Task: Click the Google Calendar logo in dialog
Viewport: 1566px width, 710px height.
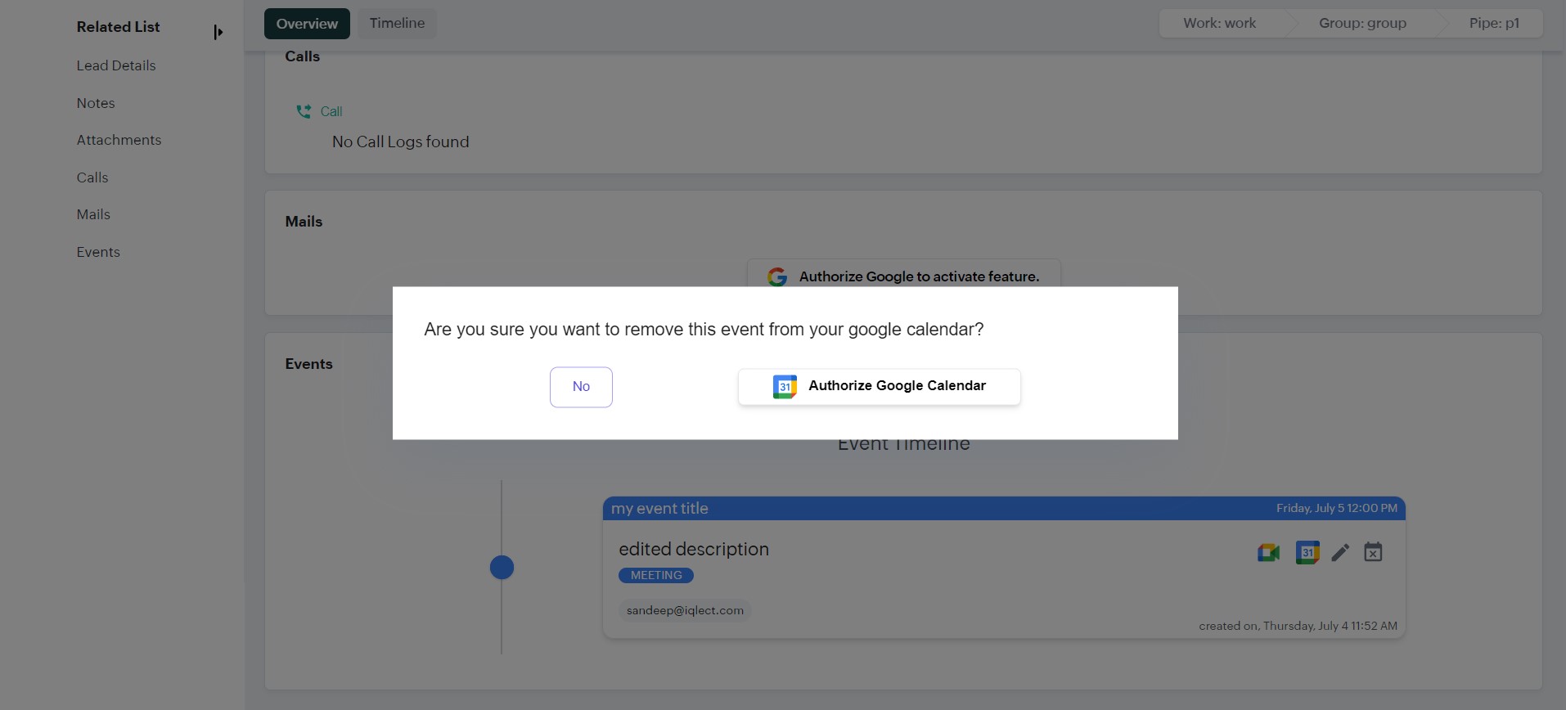Action: point(785,386)
